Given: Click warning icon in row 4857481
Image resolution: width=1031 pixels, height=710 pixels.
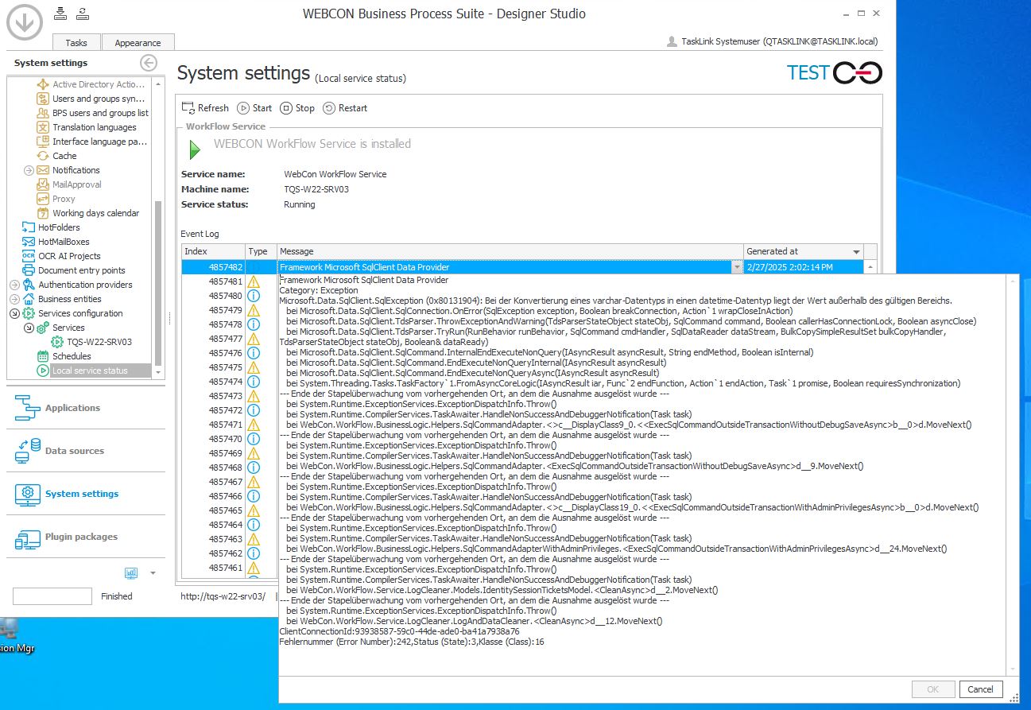Looking at the screenshot, I should click(x=254, y=281).
